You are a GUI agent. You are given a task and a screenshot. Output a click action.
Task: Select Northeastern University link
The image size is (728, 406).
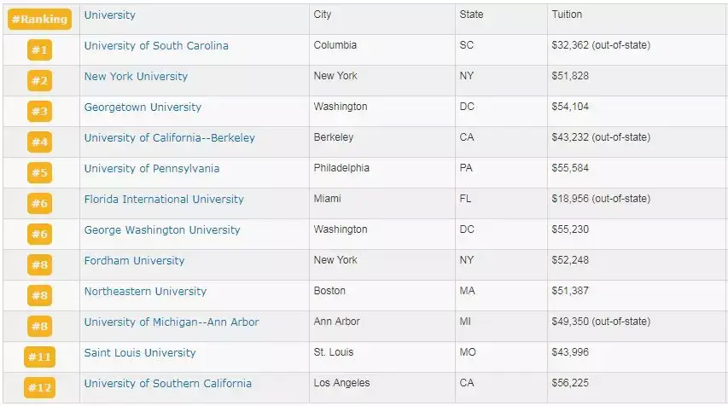(x=145, y=292)
